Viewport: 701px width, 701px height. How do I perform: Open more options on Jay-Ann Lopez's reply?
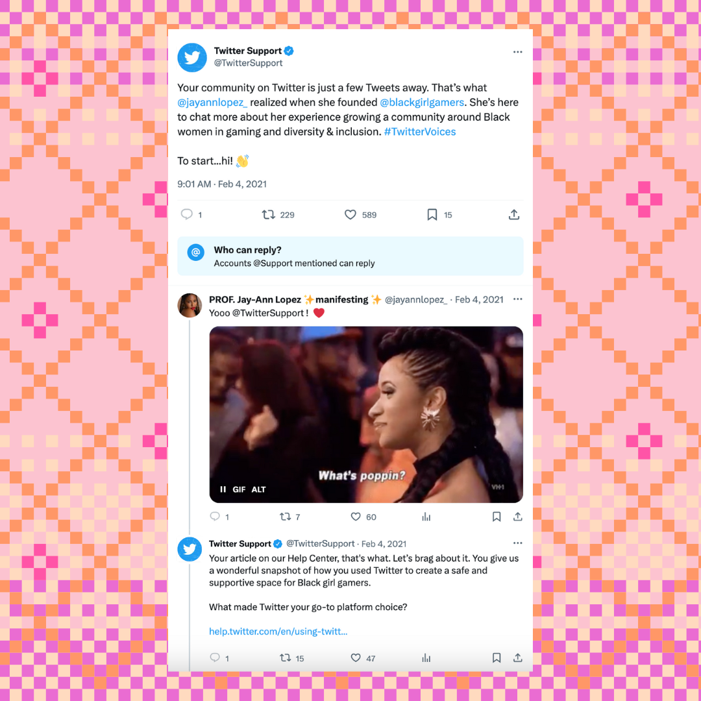(x=518, y=299)
